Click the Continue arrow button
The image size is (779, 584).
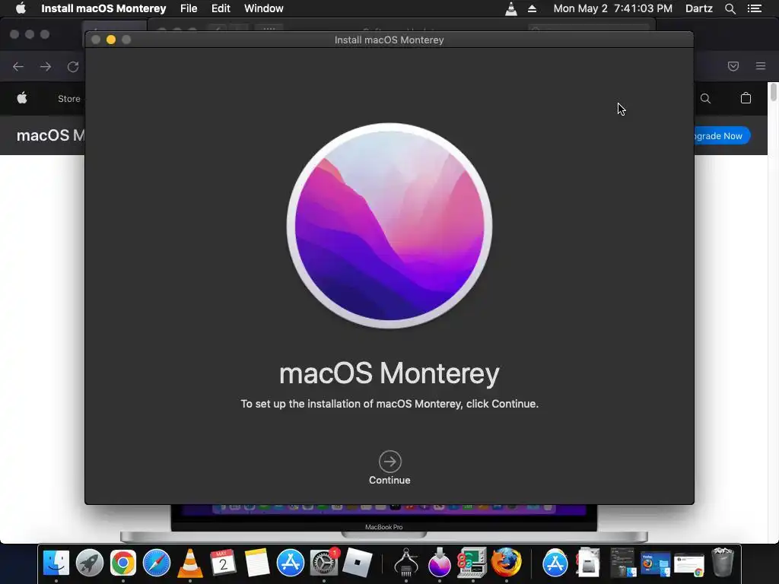click(x=389, y=462)
